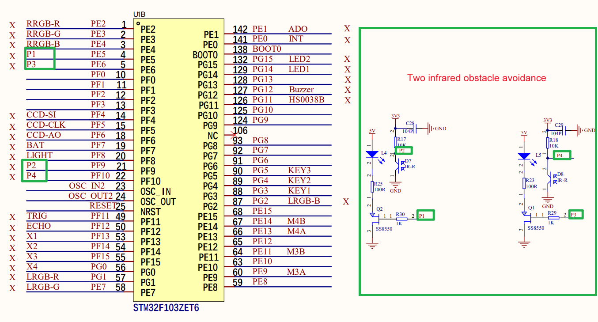The height and width of the screenshot is (322, 598).
Task: Select the LED2 net label
Action: tap(299, 59)
